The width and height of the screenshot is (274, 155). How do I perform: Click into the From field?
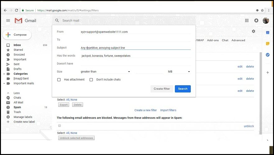click(135, 32)
